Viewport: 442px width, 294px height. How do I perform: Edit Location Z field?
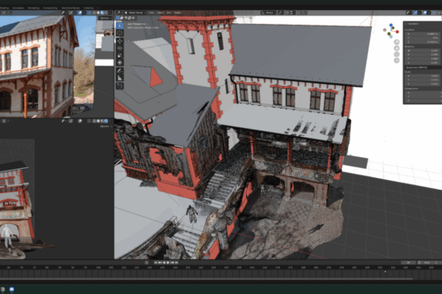click(422, 42)
